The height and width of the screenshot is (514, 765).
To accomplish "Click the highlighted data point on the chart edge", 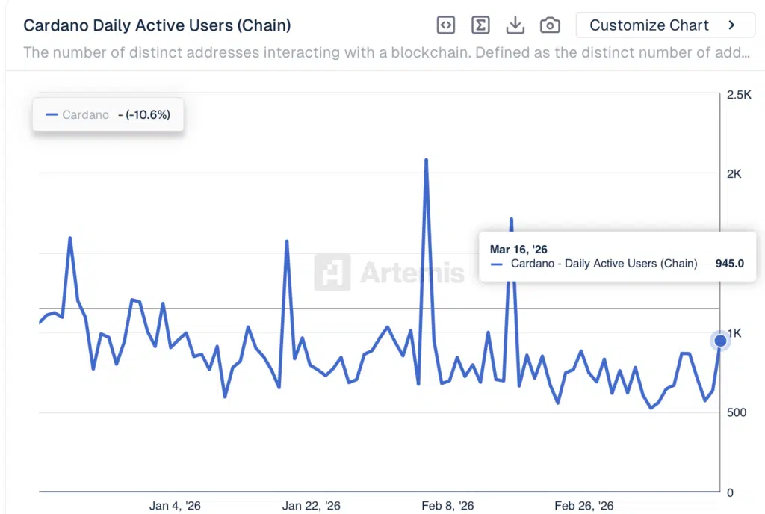I will pyautogui.click(x=719, y=340).
